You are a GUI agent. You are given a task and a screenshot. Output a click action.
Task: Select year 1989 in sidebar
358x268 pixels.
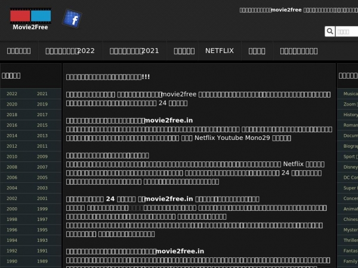pyautogui.click(x=42, y=261)
